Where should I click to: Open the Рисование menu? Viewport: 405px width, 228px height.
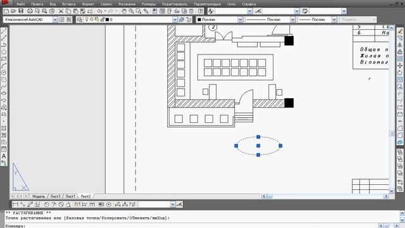127,4
